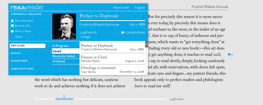Click the Clay Shirky author name
The image size is (263, 105).
point(89,72)
